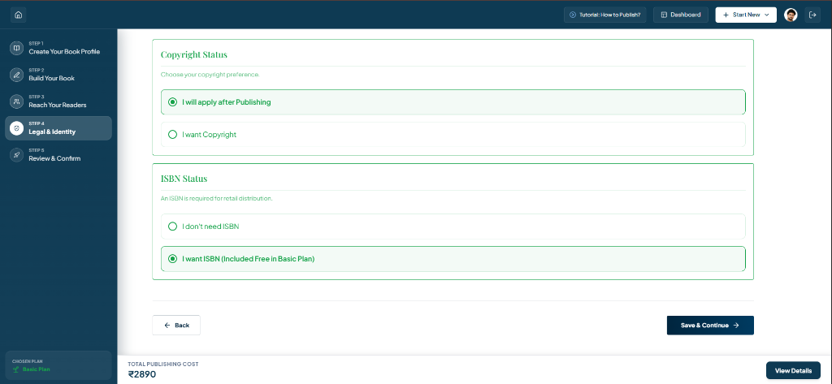Click the Step 5 rocket icon
The width and height of the screenshot is (832, 384).
(16, 155)
